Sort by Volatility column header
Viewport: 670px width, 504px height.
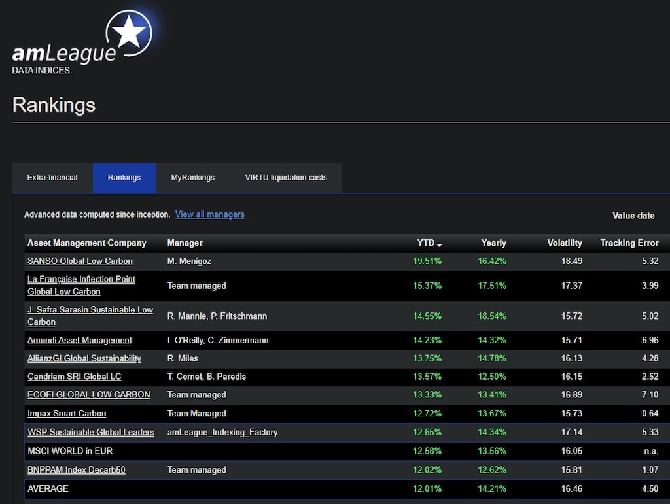click(565, 243)
